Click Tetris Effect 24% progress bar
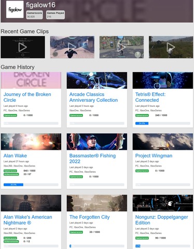The width and height of the screenshot is (194, 249). coord(163,123)
